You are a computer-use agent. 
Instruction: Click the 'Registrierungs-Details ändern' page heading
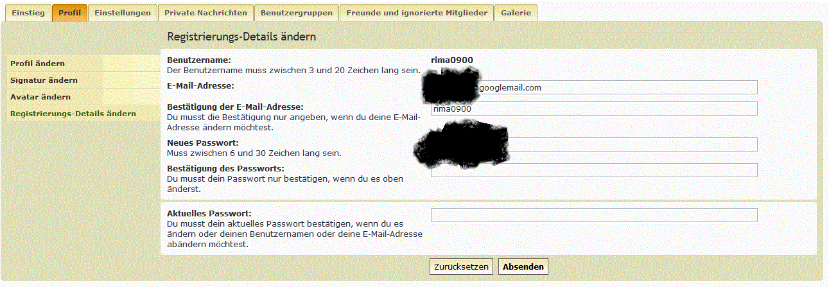pos(241,37)
